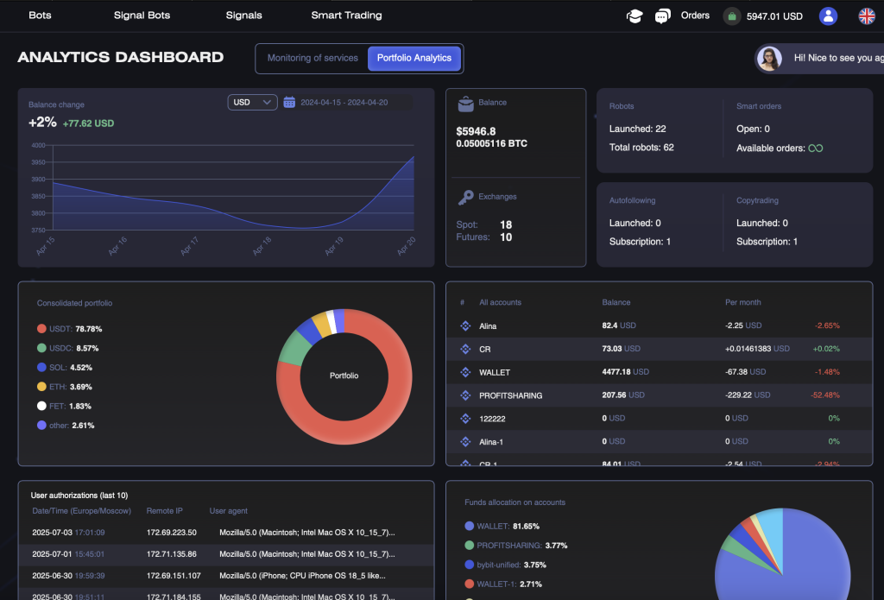Click the WALLET account row name
884x600 pixels.
click(495, 373)
